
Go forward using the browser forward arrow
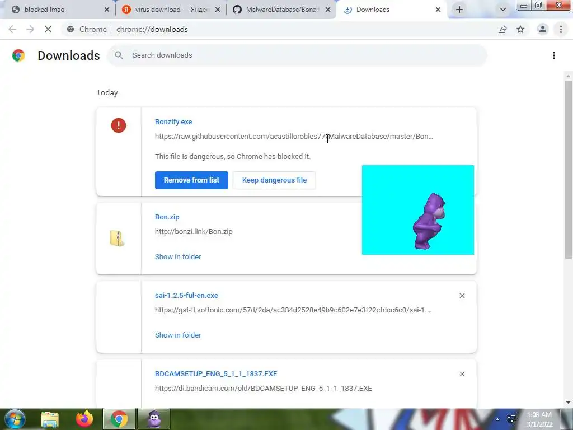click(30, 29)
